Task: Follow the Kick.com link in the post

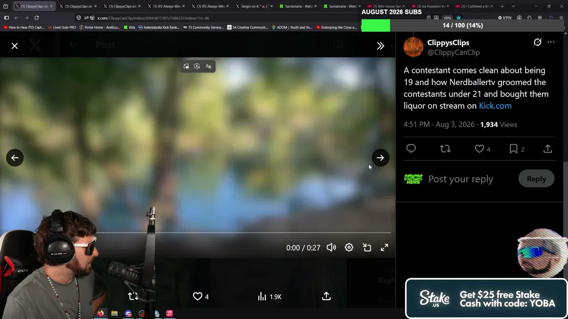Action: click(x=495, y=106)
